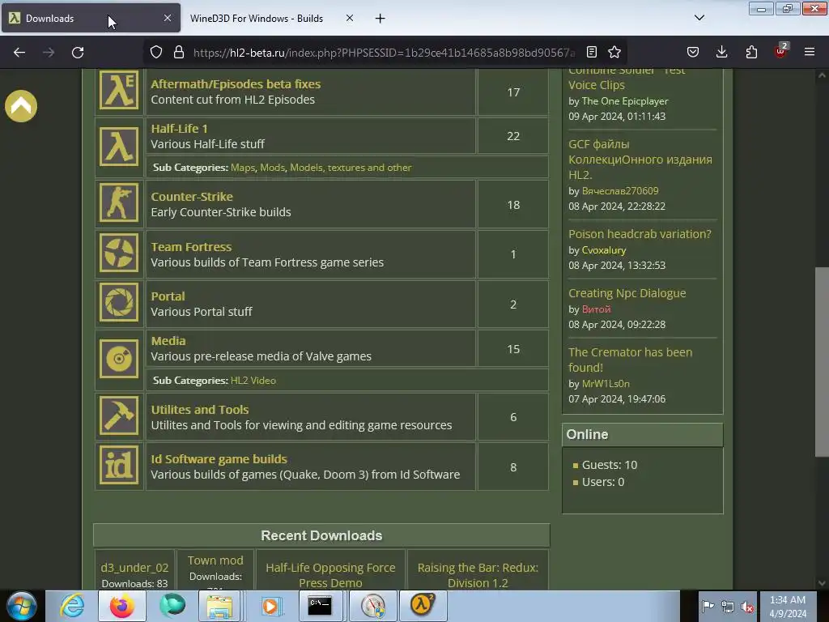Image resolution: width=829 pixels, height=622 pixels.
Task: Open the Half-Life 1 category link
Action: click(x=179, y=129)
